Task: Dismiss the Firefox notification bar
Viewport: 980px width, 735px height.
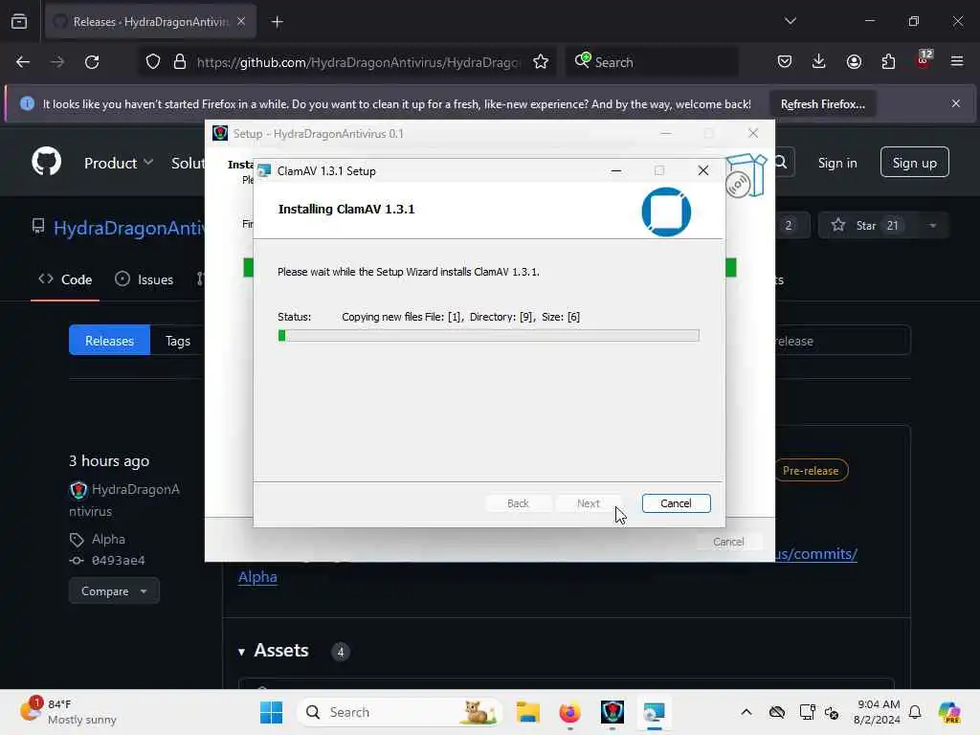Action: 955,103
